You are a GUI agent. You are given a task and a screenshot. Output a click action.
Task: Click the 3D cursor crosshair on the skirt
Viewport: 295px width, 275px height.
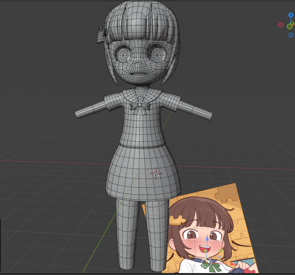(156, 173)
